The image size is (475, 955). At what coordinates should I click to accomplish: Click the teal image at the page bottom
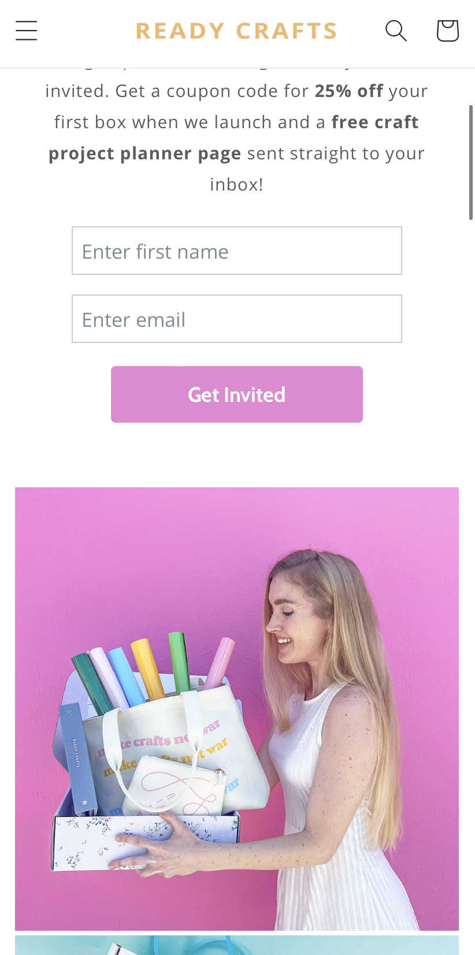tap(237, 945)
